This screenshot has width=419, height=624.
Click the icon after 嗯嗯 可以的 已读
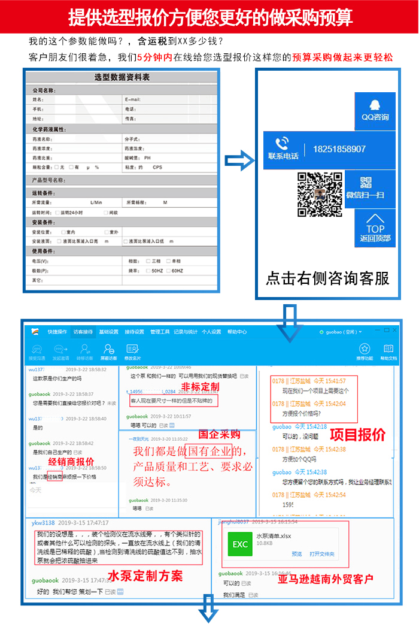tap(172, 425)
